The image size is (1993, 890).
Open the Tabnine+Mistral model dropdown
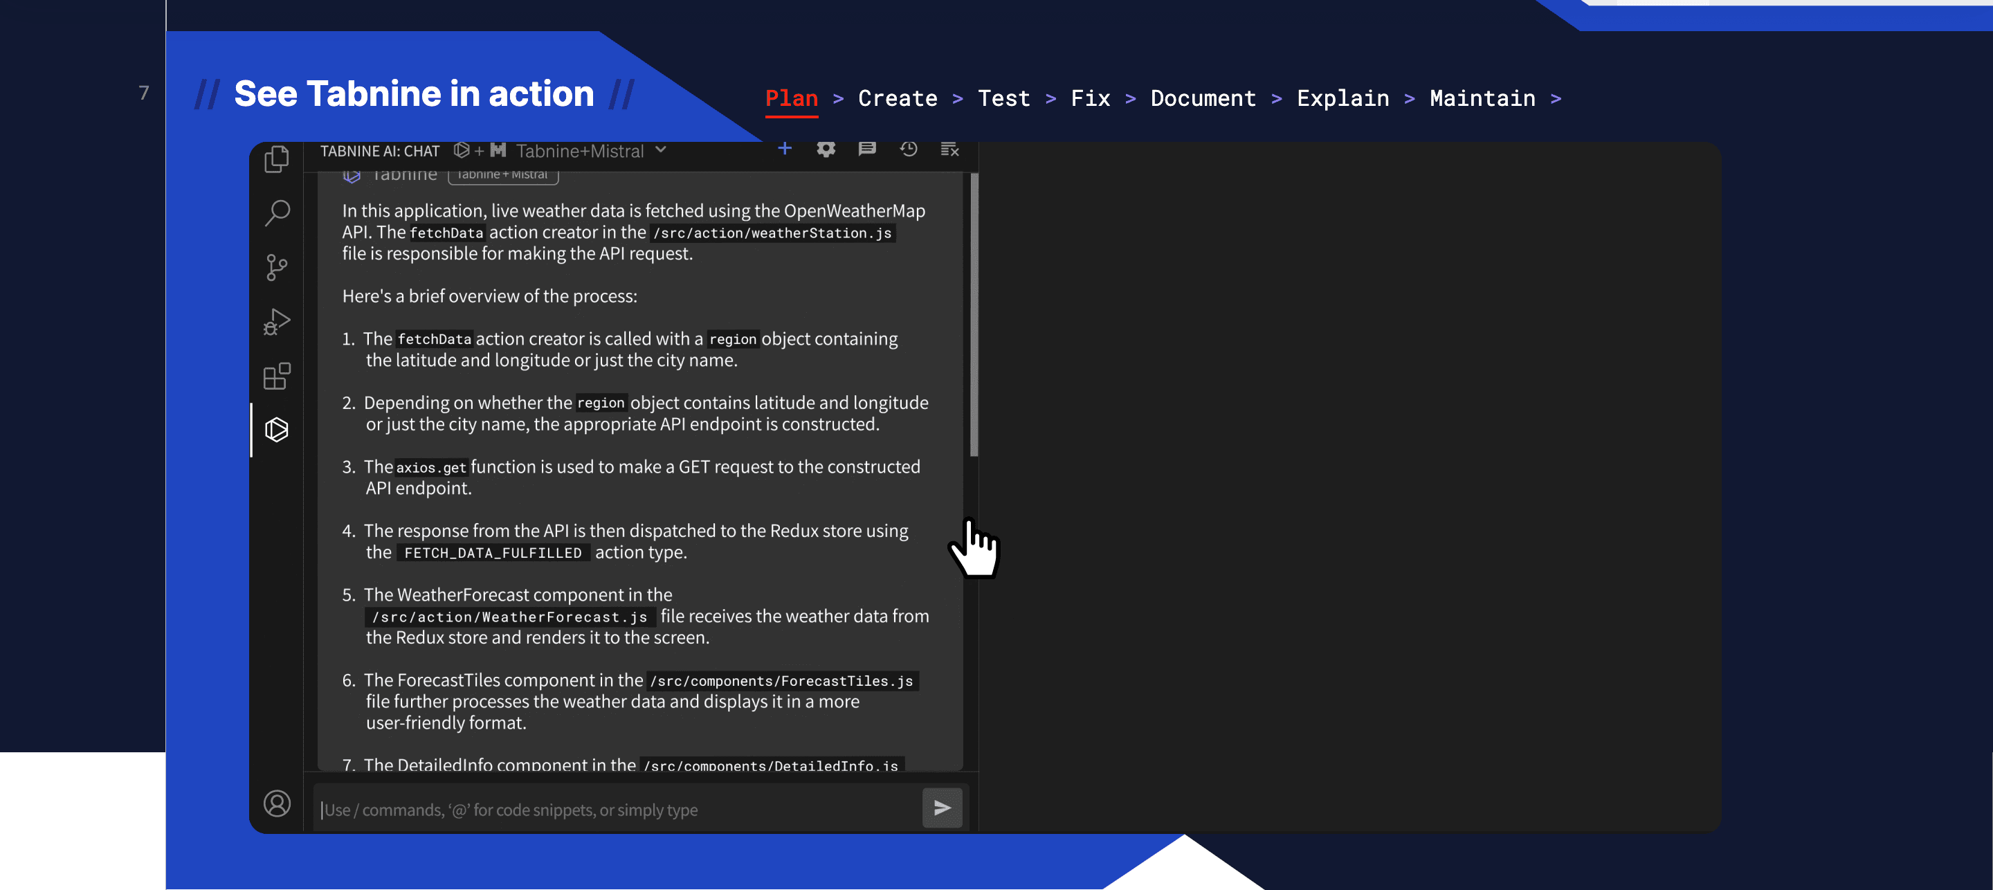(x=581, y=151)
